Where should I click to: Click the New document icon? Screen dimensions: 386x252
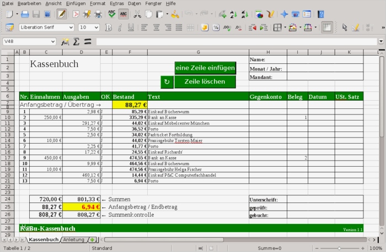coord(9,14)
